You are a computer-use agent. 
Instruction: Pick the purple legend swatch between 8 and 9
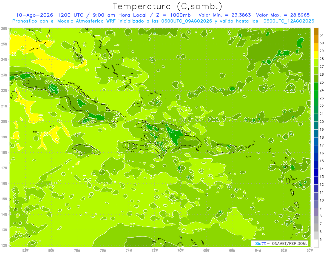[316, 212]
